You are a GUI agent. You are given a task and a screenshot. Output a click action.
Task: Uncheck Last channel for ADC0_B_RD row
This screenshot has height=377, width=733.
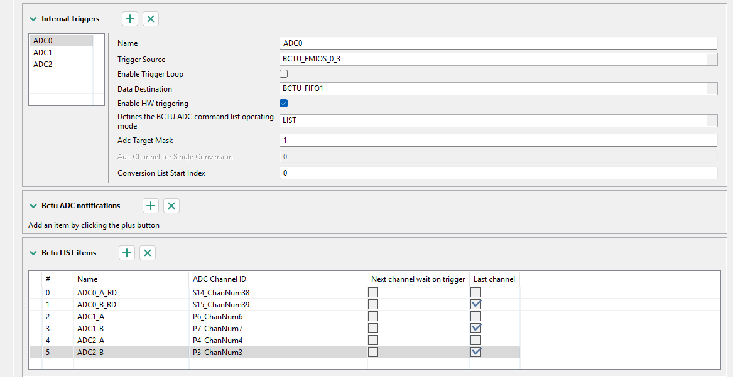(x=475, y=304)
